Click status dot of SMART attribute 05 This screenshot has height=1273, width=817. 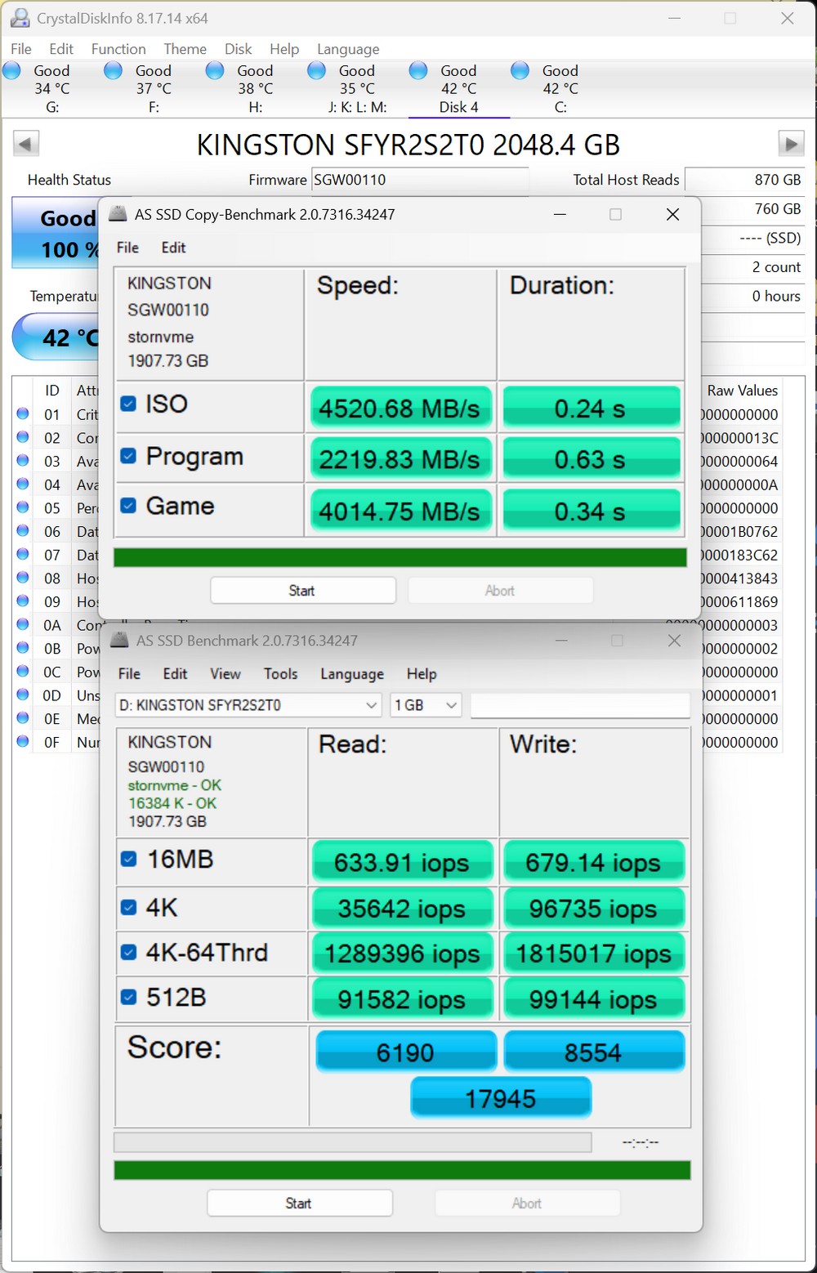[23, 507]
